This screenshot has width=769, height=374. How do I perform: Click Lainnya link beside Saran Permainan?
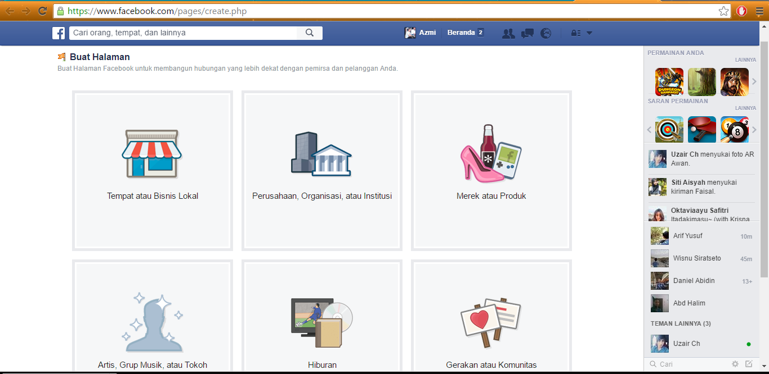click(x=745, y=108)
